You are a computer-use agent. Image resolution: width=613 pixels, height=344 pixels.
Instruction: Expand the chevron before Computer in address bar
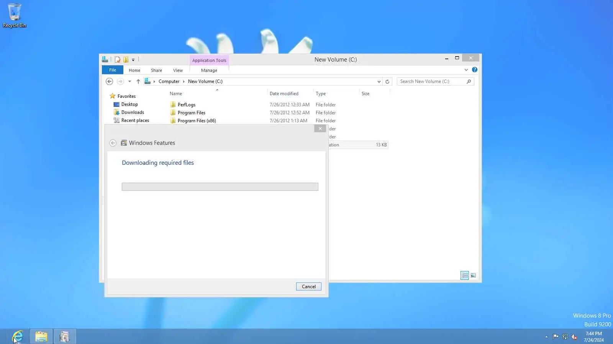154,81
